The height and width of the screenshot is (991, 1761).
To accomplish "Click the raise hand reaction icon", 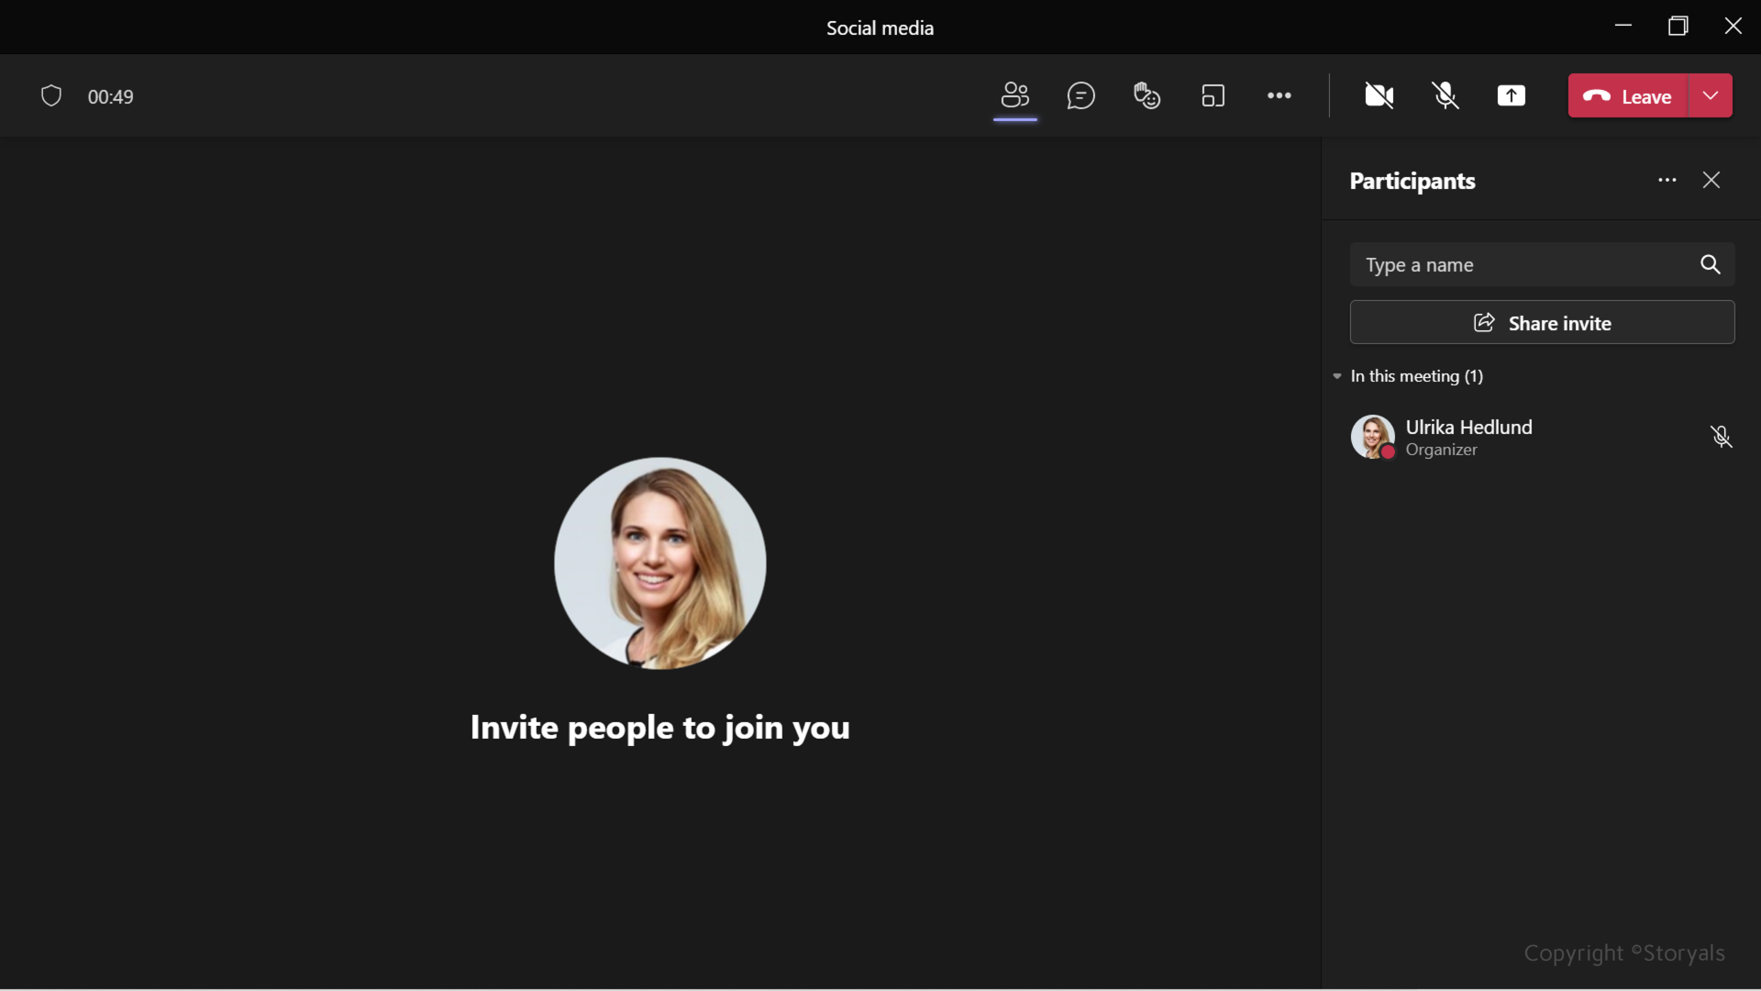I will pos(1146,95).
